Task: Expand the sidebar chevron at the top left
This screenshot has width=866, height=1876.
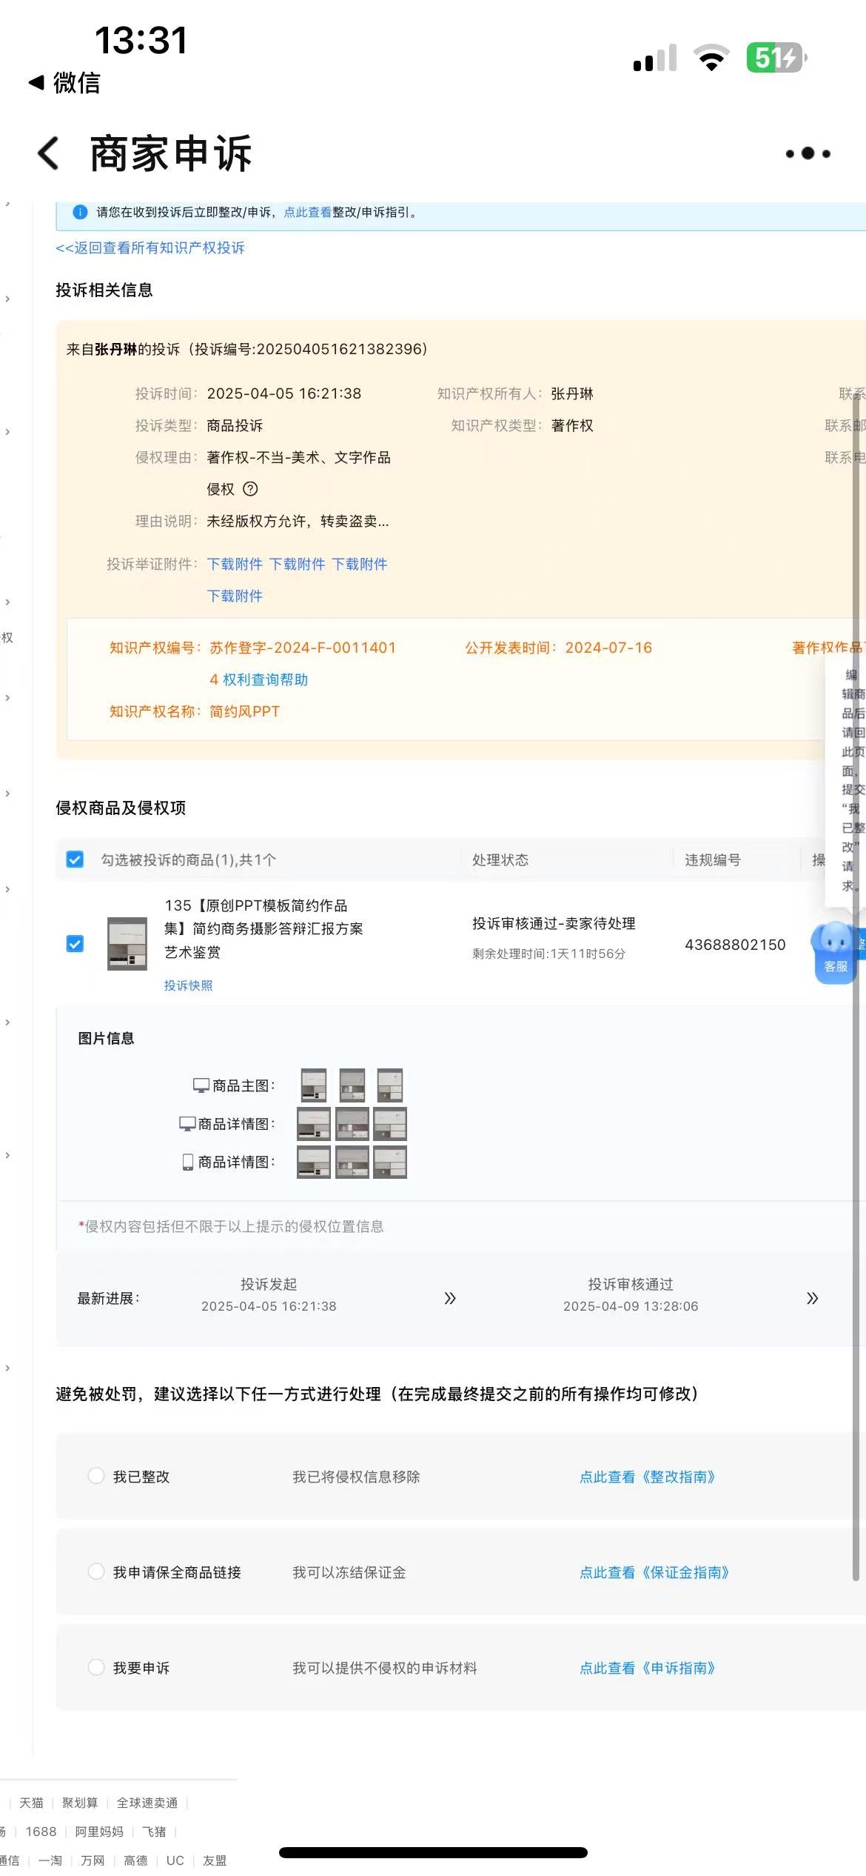Action: click(7, 299)
